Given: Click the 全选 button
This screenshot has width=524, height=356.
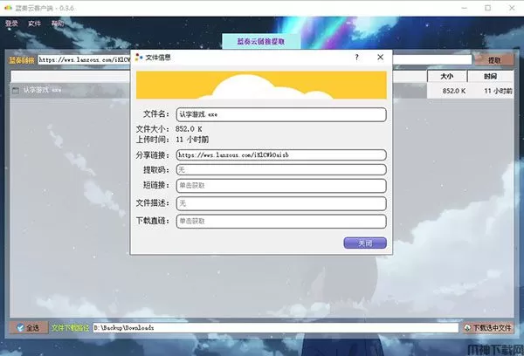Looking at the screenshot, I should click(x=29, y=328).
